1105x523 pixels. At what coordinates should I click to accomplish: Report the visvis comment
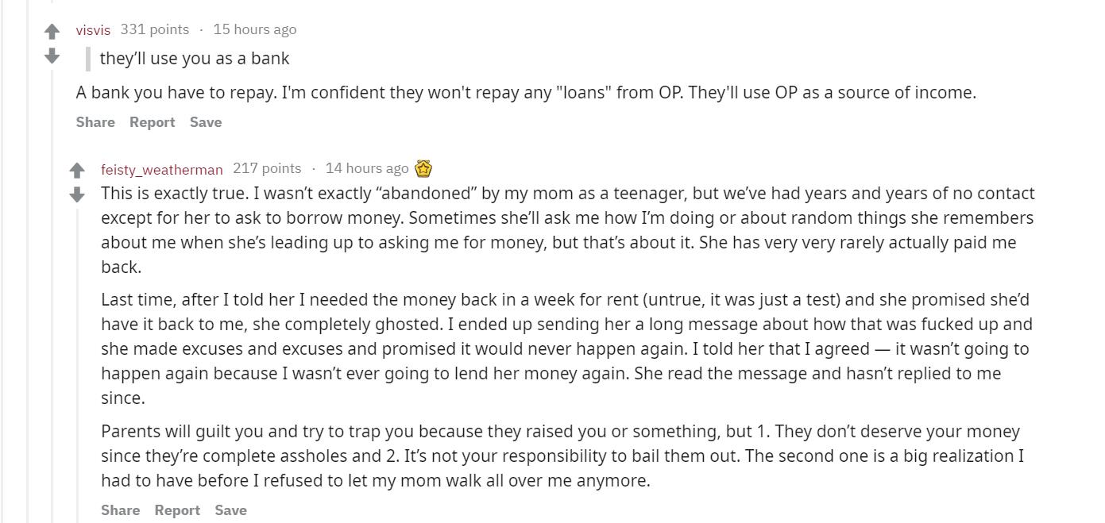tap(152, 122)
